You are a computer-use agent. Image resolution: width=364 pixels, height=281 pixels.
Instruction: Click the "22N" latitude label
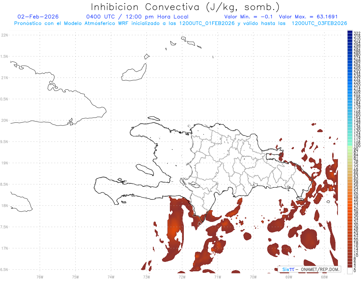pos(4,35)
